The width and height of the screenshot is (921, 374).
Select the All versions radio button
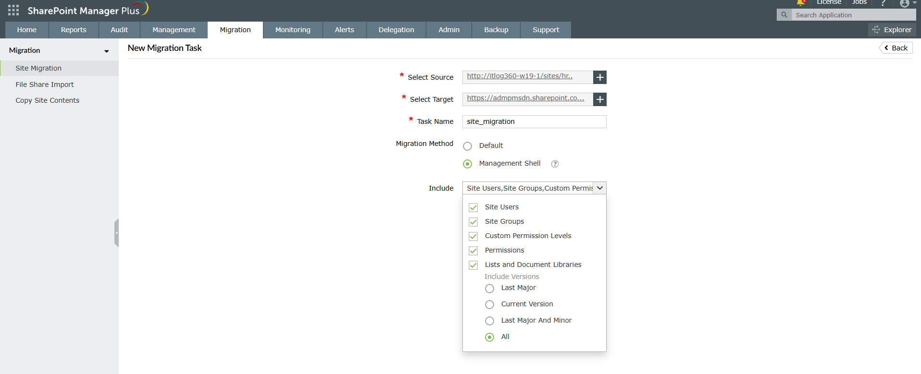coord(489,338)
